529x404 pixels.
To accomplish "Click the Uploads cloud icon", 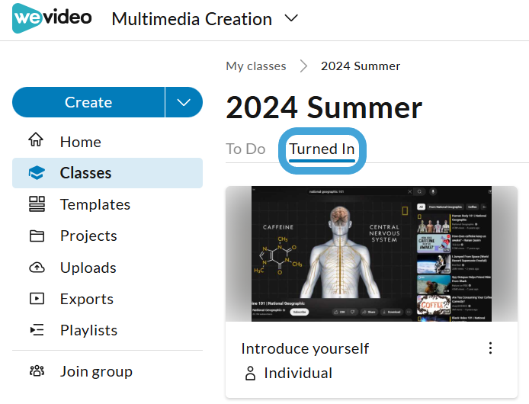I will click(37, 268).
